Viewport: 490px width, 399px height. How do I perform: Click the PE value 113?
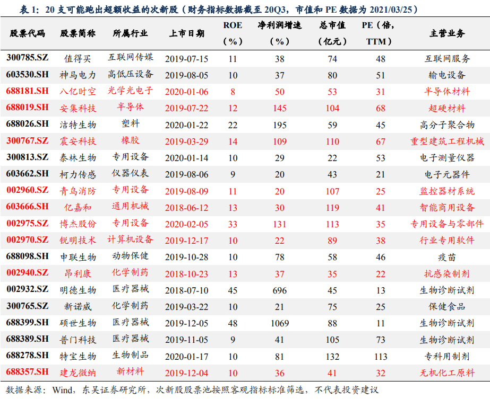(x=381, y=356)
